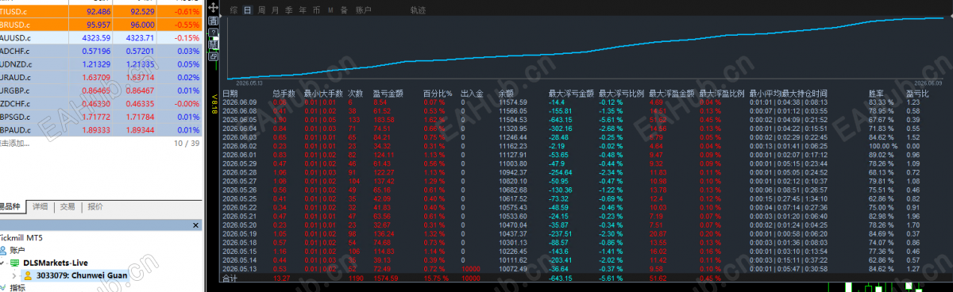
Task: Click the 盈亏金额 profit amount column header
Action: coord(388,93)
